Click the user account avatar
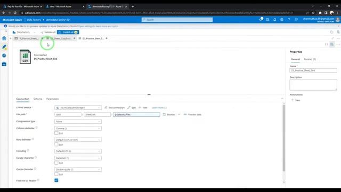341x192 pixels. [x=338, y=20]
